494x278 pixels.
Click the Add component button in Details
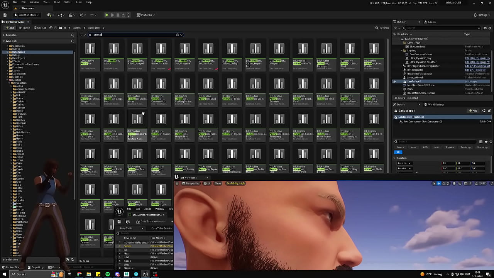(473, 111)
